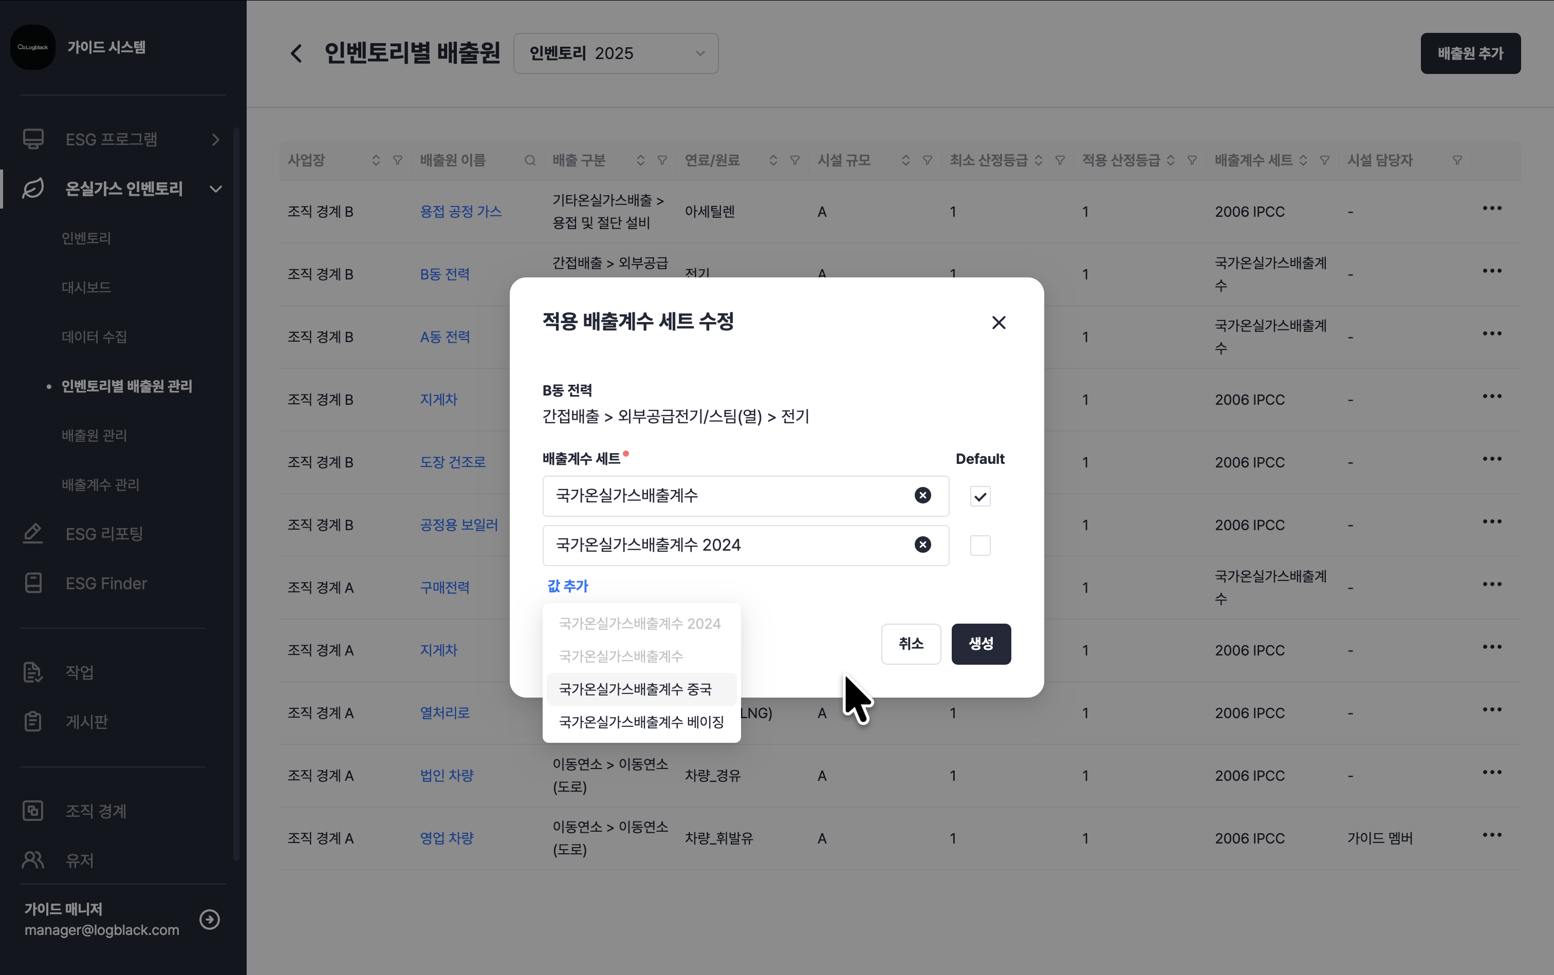The image size is (1554, 975).
Task: Click the 값 추가 link
Action: pos(568,586)
